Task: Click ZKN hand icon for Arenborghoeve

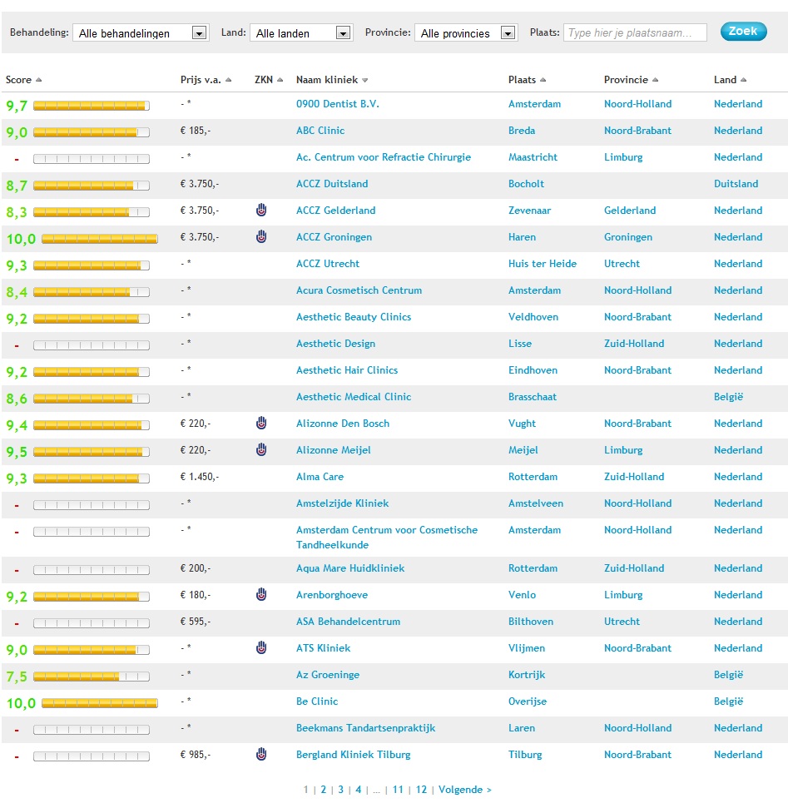Action: (x=261, y=595)
